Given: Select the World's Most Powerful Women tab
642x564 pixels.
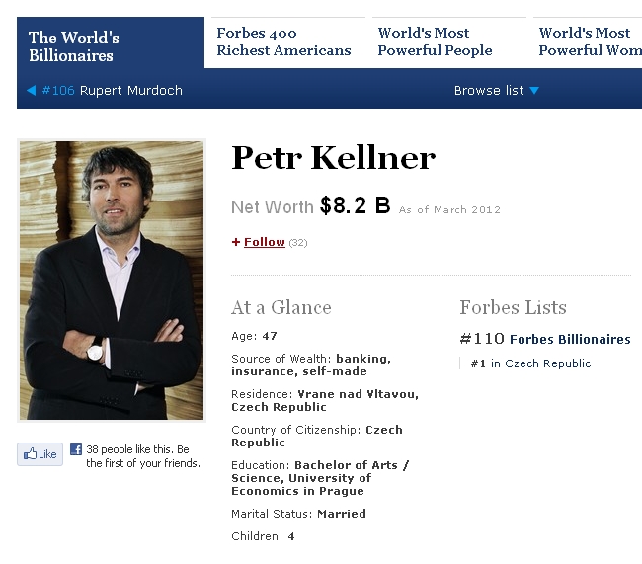Looking at the screenshot, I should (x=590, y=41).
